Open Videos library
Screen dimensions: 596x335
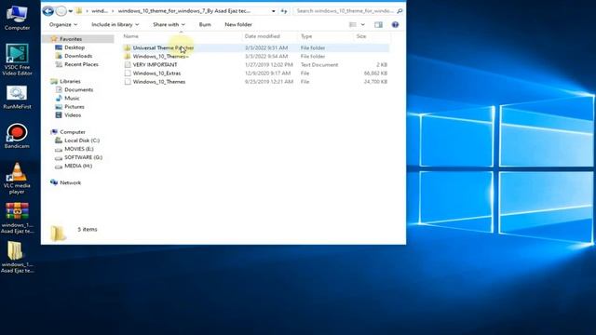coord(73,115)
